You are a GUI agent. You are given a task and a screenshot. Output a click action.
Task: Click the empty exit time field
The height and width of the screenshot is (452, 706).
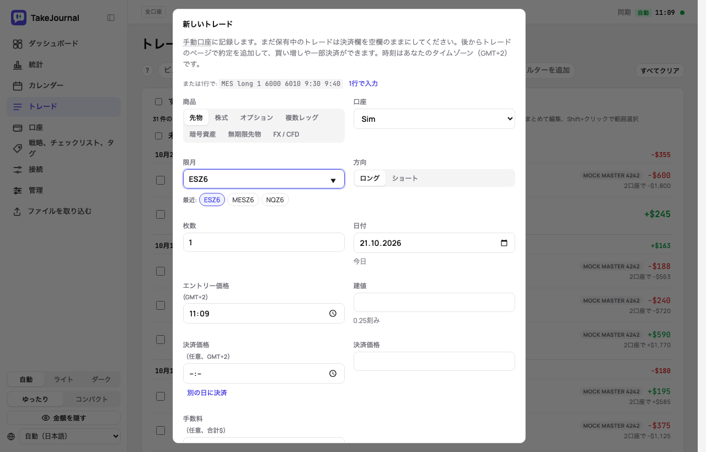coord(264,373)
